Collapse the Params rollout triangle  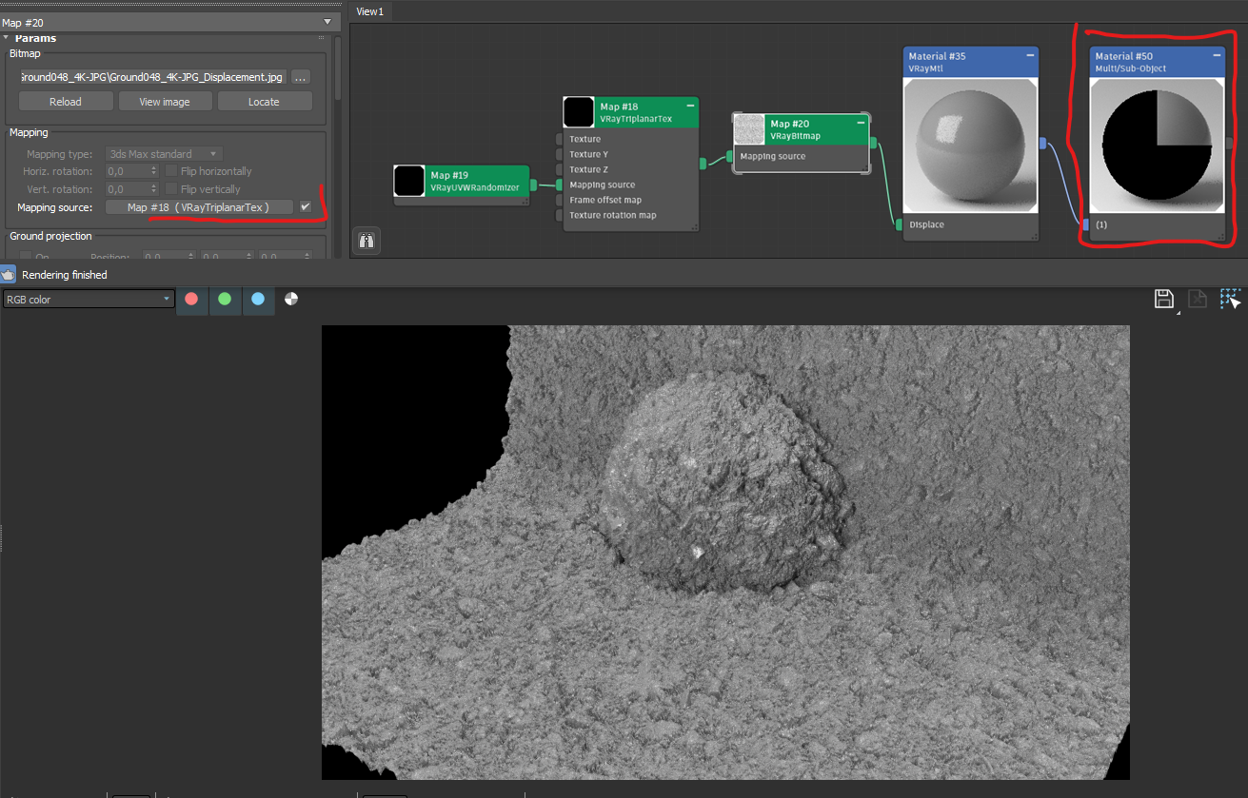point(6,38)
